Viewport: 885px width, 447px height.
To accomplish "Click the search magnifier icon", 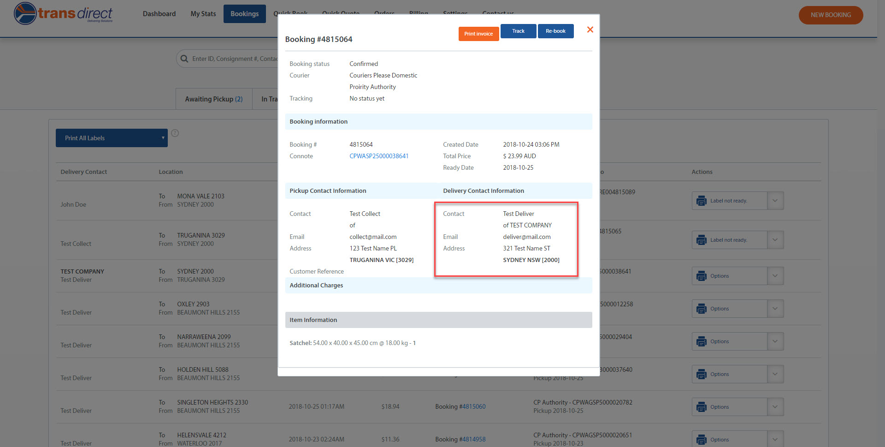I will [184, 59].
